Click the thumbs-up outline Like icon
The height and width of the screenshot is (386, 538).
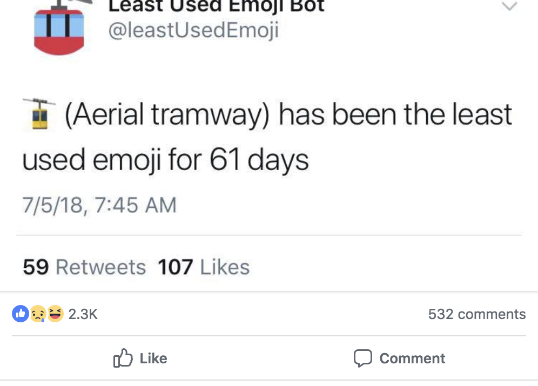[x=123, y=358]
